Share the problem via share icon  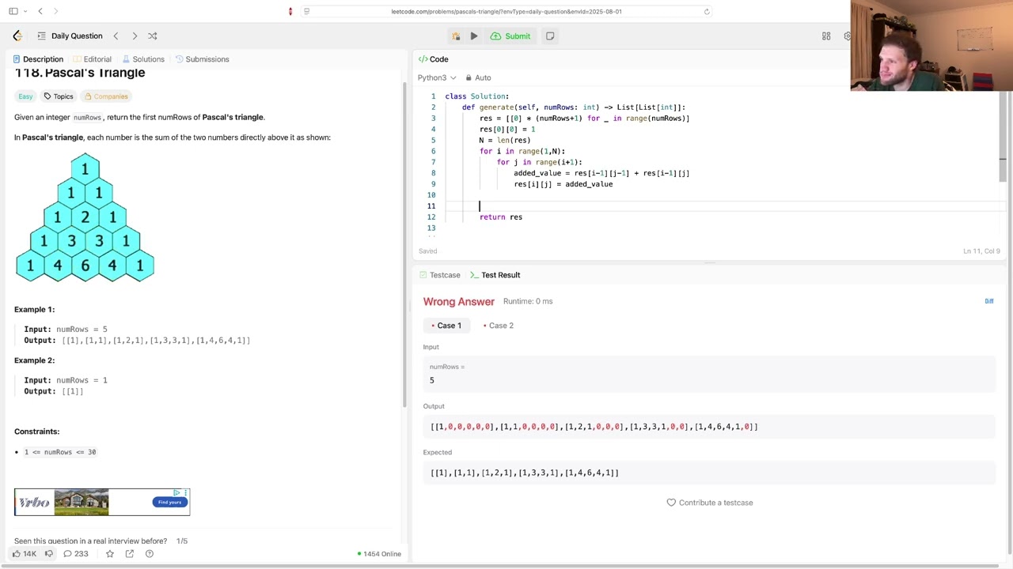click(x=130, y=554)
